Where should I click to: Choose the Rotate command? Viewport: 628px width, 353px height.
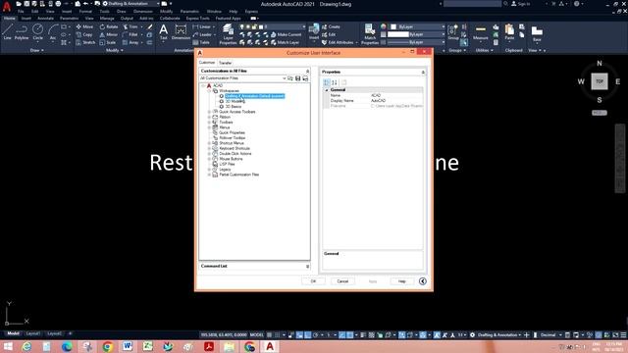click(109, 26)
